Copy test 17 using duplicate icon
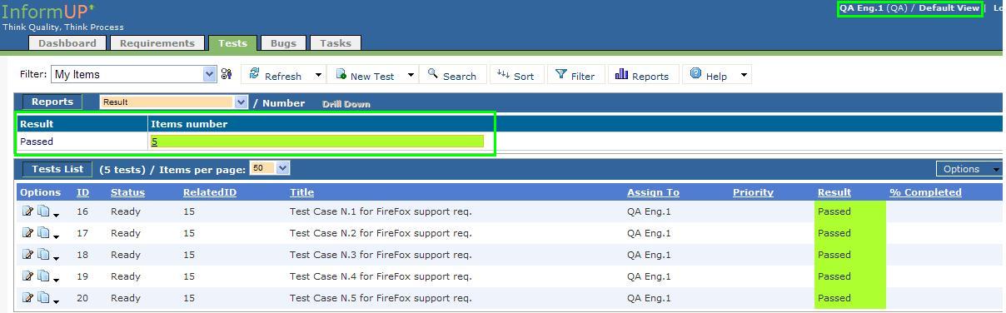Image resolution: width=1006 pixels, height=313 pixels. 43,233
